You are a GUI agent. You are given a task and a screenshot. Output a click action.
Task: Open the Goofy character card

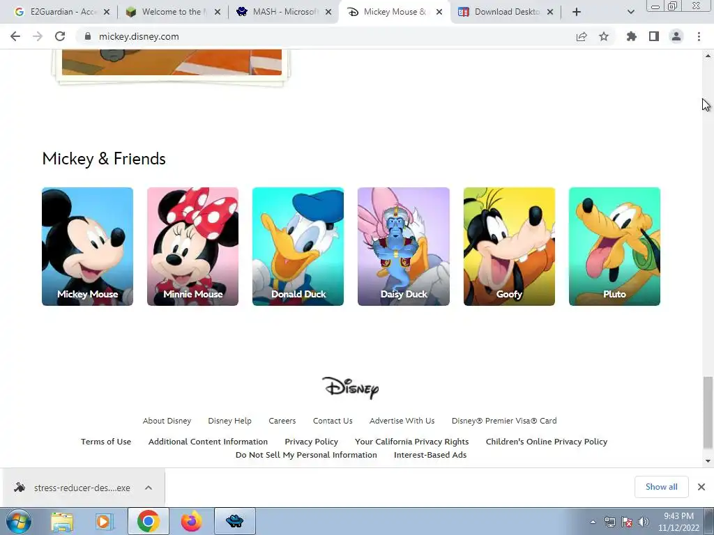point(509,246)
